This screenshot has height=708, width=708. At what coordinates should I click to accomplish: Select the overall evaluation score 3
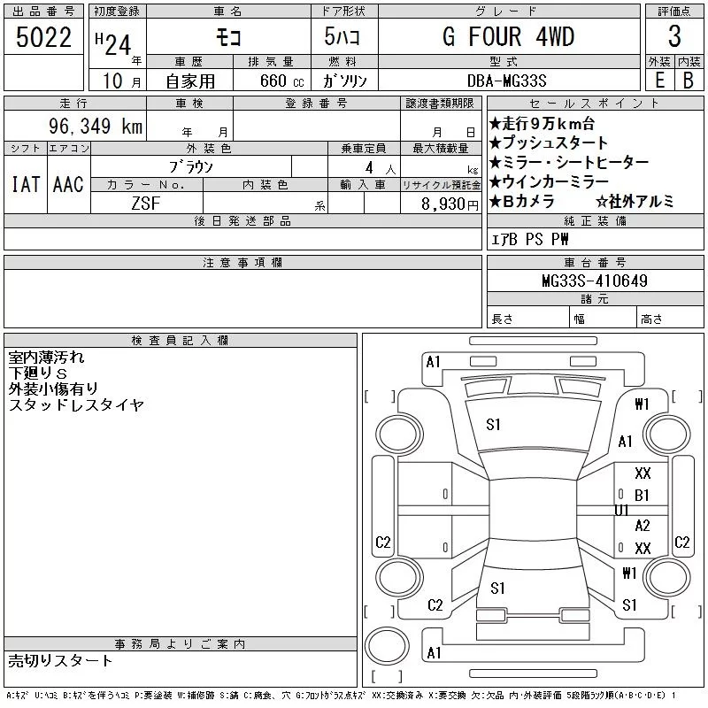674,36
